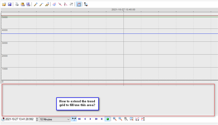The height and width of the screenshot is (125, 218).
Task: Toggle the time span lock button
Action: [74, 119]
